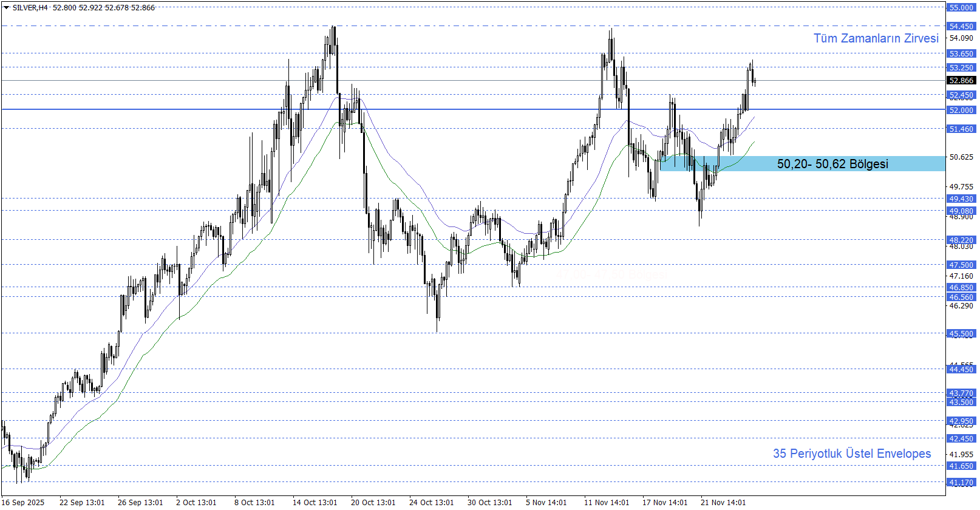
Task: Select the 48.220 price level label
Action: (961, 240)
